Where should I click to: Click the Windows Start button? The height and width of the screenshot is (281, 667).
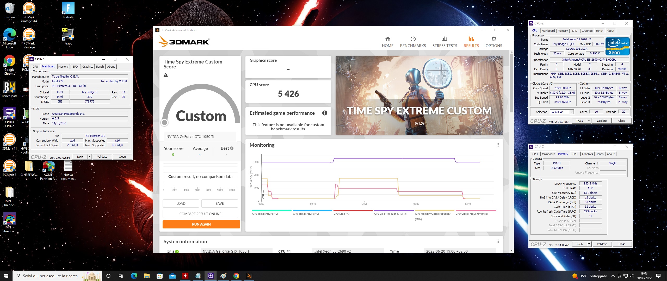click(x=6, y=276)
